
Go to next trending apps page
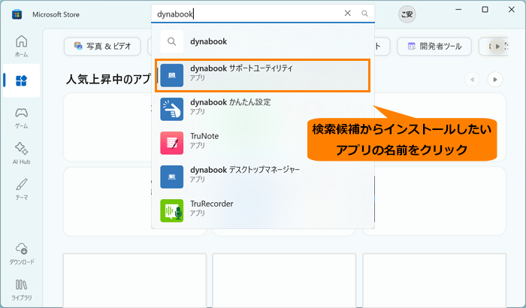click(x=495, y=80)
